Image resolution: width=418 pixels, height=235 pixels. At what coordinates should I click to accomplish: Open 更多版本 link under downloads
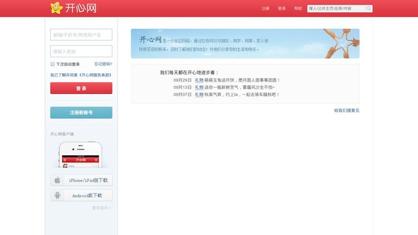(102, 208)
